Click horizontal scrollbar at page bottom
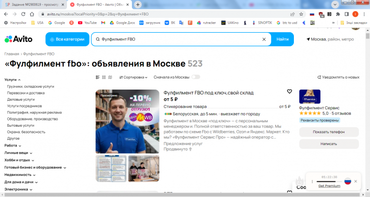This screenshot has width=370, height=197. pyautogui.click(x=183, y=195)
